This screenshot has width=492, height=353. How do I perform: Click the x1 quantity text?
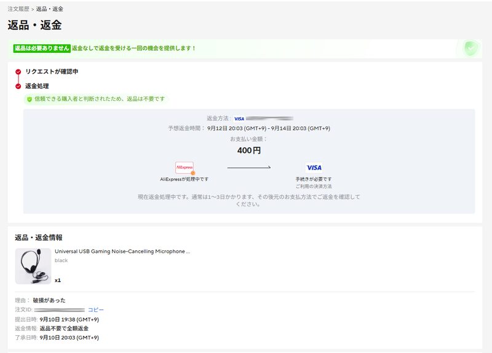tap(58, 281)
